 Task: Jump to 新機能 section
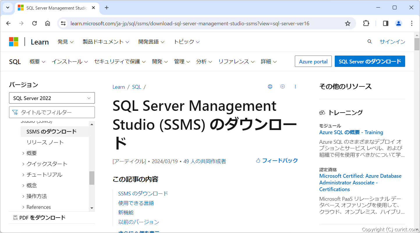(x=126, y=212)
